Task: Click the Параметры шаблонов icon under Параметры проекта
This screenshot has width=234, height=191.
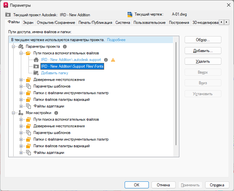Action: click(x=28, y=87)
